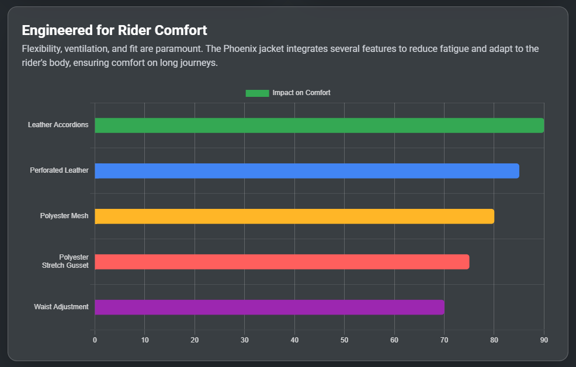Select the Polyester Mesh axis label
This screenshot has width=576, height=367.
64,216
